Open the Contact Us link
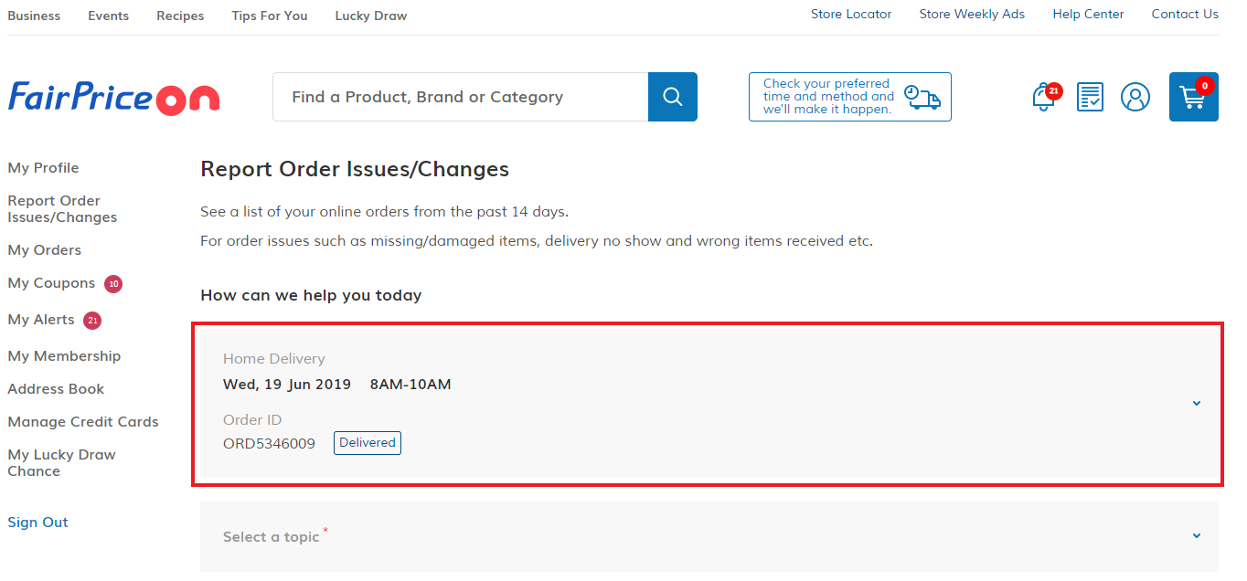Screen dimensions: 1247x581 (x=1185, y=14)
